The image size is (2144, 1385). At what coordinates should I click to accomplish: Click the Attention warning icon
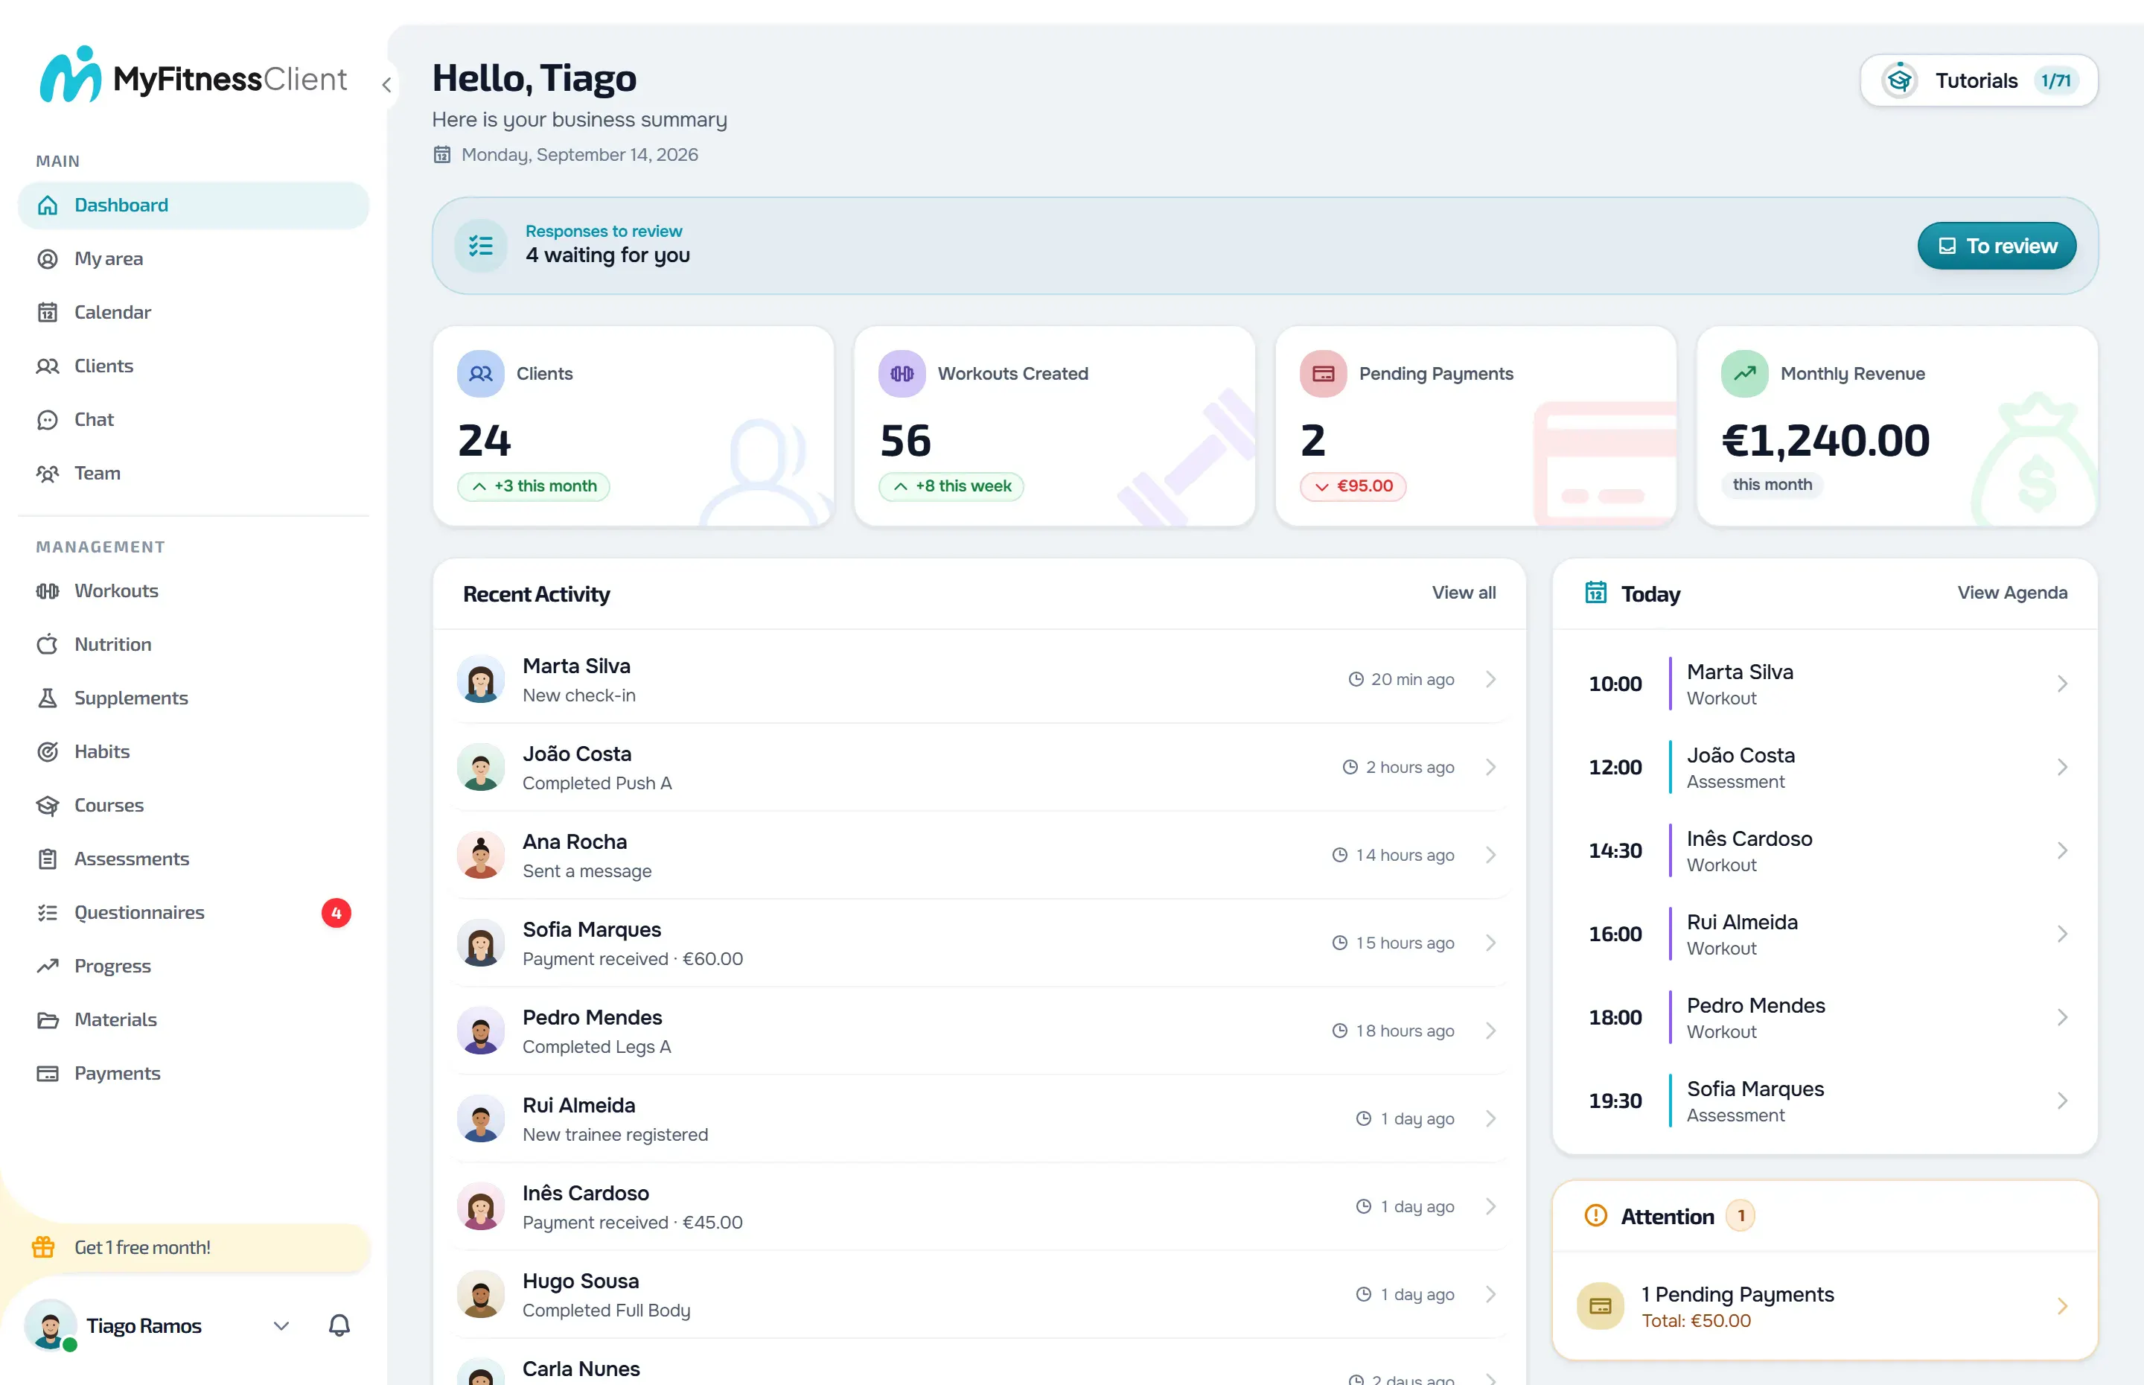(1595, 1216)
